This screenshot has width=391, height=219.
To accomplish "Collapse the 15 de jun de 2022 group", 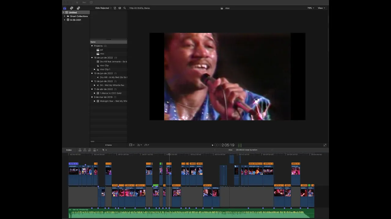I will coord(92,73).
